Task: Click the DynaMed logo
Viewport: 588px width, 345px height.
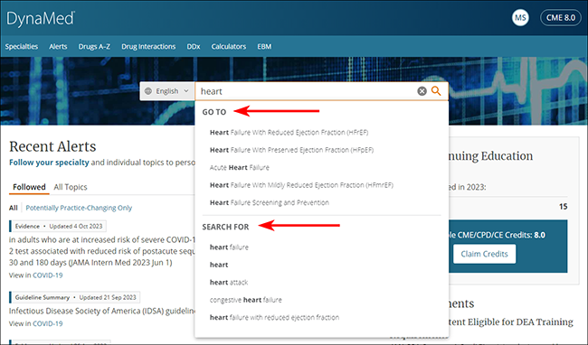Action: [x=41, y=19]
